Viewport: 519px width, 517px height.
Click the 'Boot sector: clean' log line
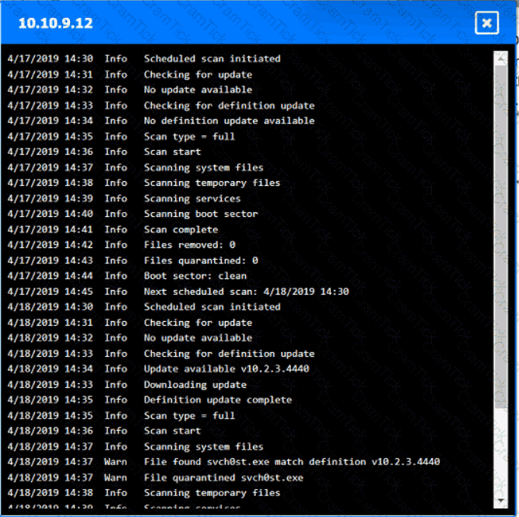click(195, 276)
